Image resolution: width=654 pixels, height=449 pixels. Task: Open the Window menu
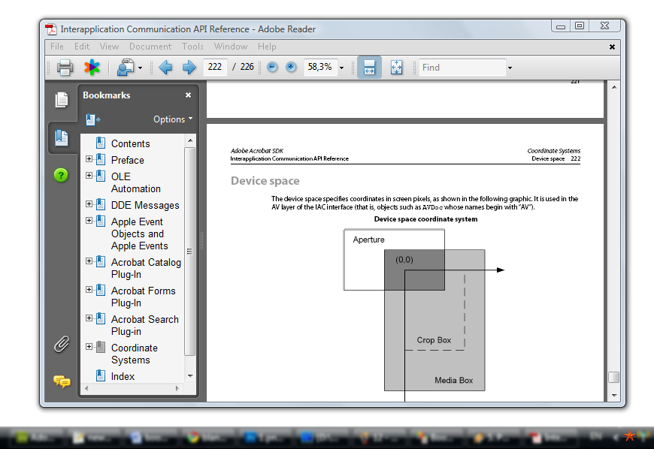(231, 47)
